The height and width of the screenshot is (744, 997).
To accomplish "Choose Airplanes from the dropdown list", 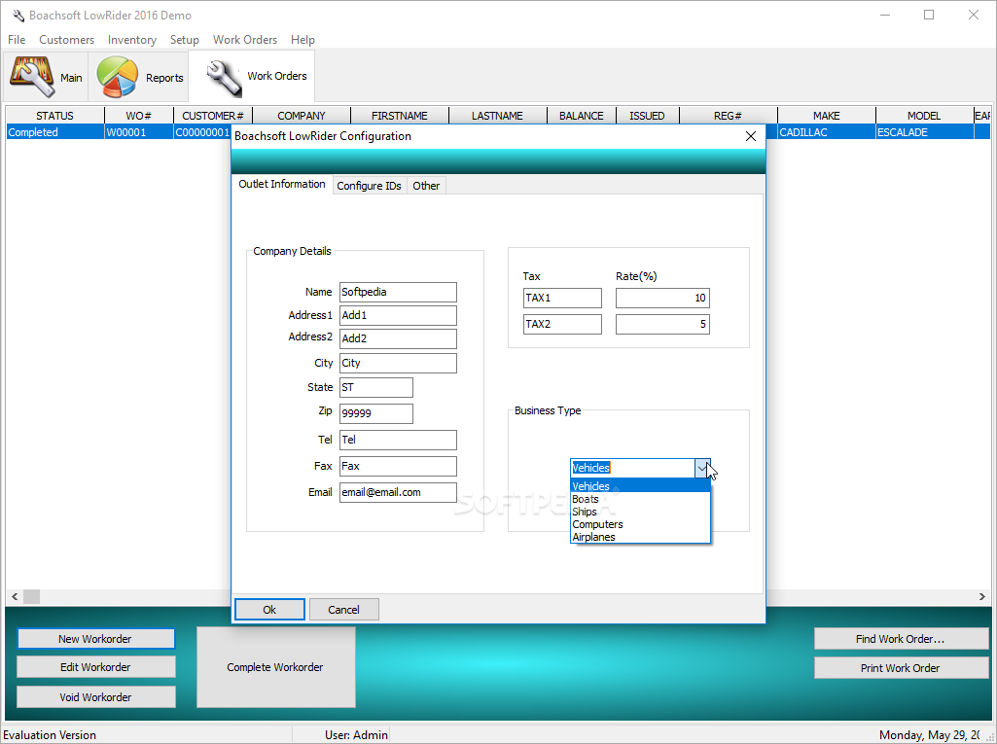I will (x=640, y=537).
